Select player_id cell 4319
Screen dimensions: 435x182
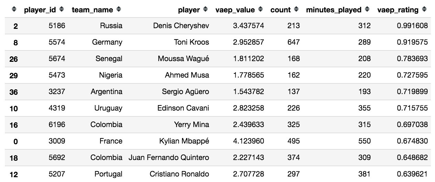56,108
